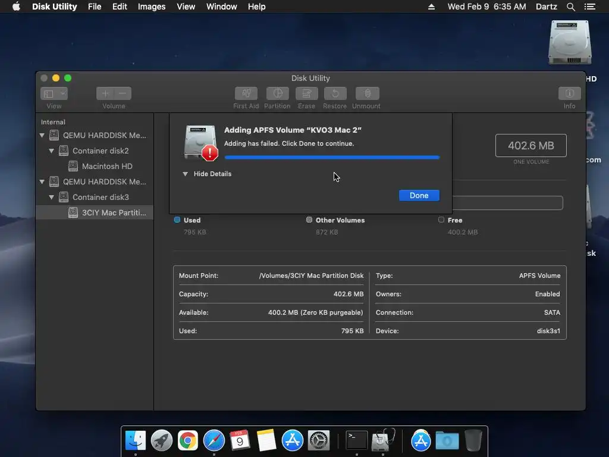Click the remove volume minus button
The height and width of the screenshot is (457, 609).
[123, 93]
